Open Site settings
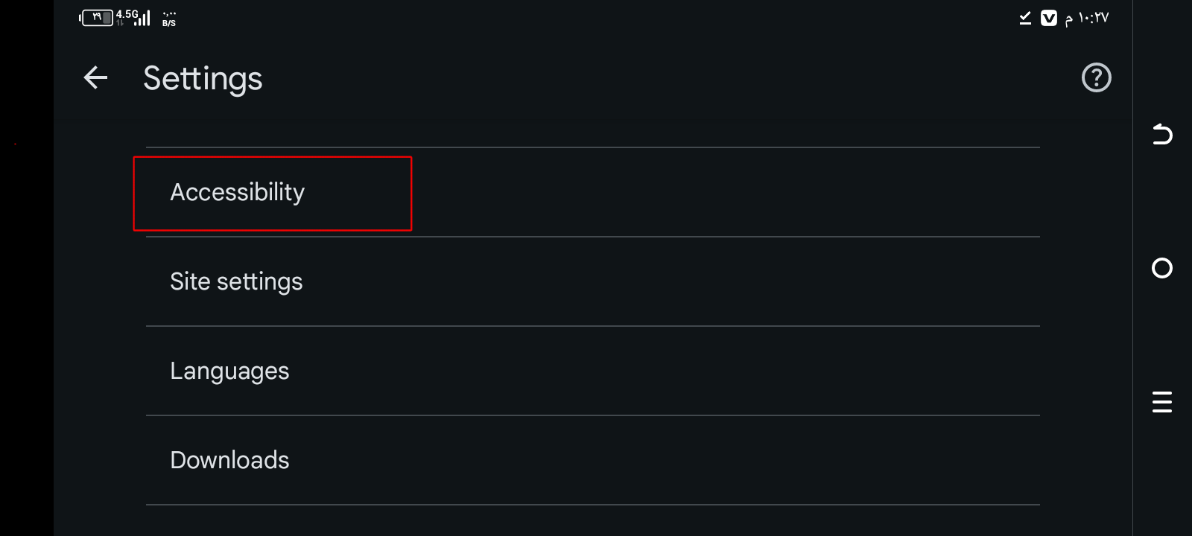Screen dimensions: 1192x536 (x=236, y=281)
